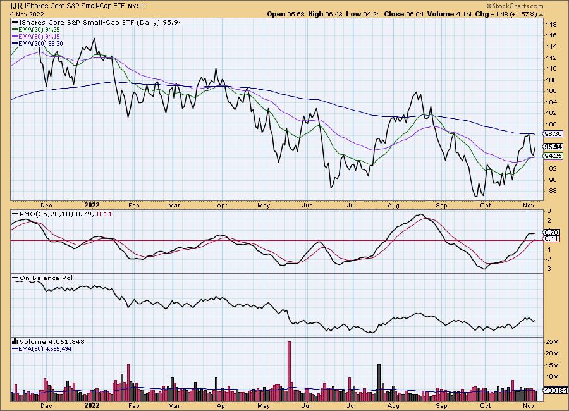This screenshot has height=411, width=569.
Task: Click the 95.94 last price axis tag
Action: click(x=553, y=147)
